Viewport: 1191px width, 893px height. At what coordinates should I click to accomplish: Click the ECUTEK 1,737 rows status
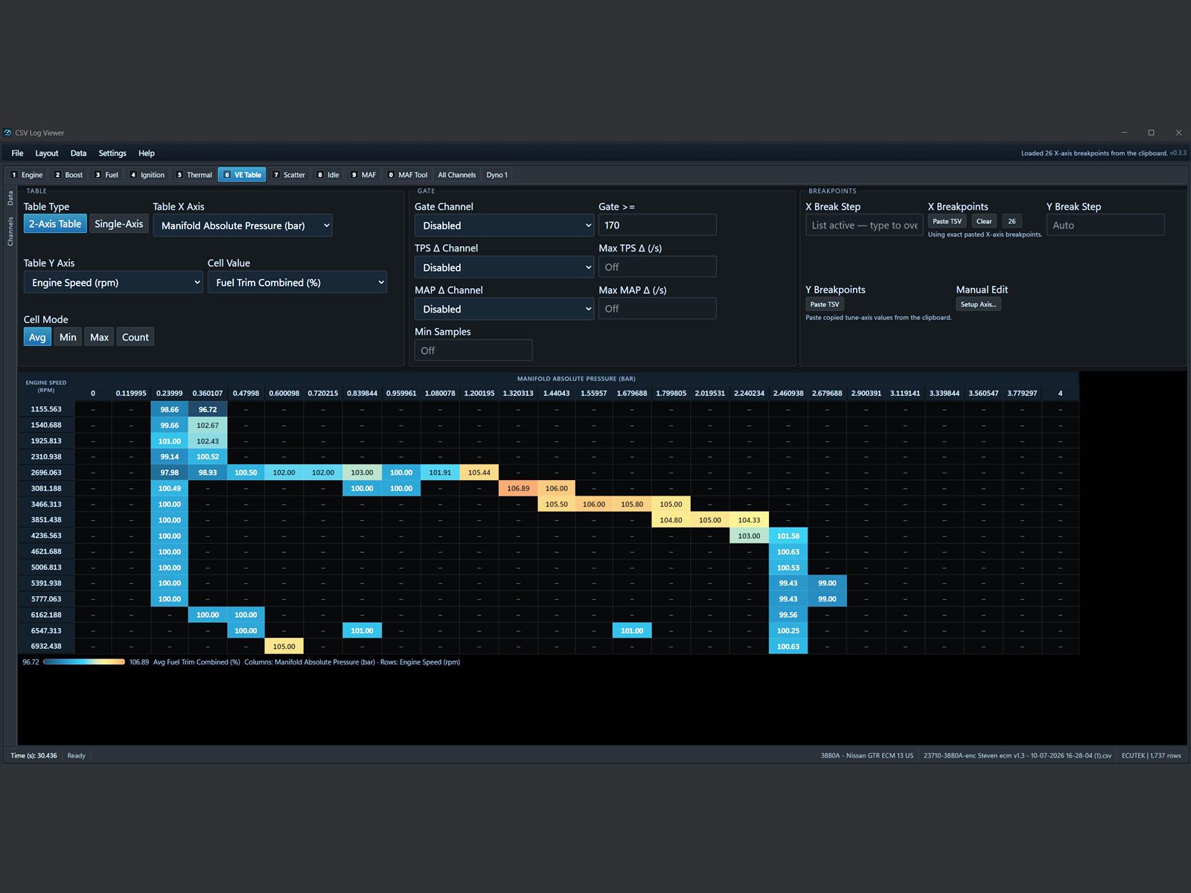(1151, 755)
